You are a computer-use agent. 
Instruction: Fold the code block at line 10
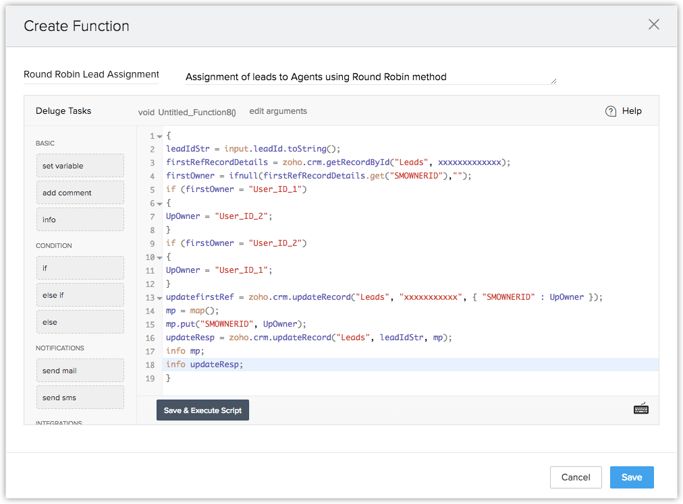159,257
